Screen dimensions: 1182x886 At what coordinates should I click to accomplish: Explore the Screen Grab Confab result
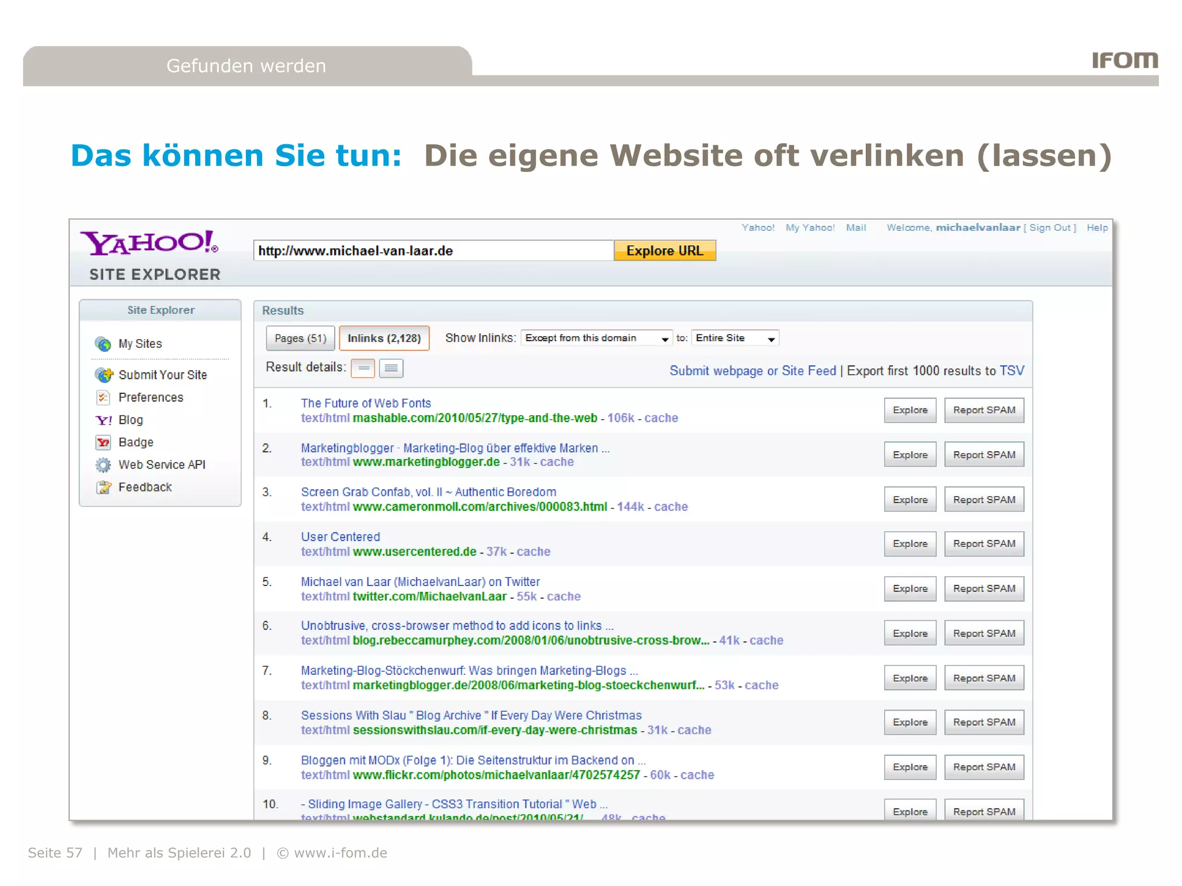coord(910,500)
